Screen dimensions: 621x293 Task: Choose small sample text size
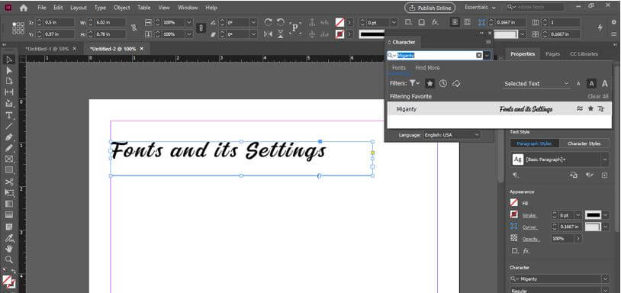578,83
